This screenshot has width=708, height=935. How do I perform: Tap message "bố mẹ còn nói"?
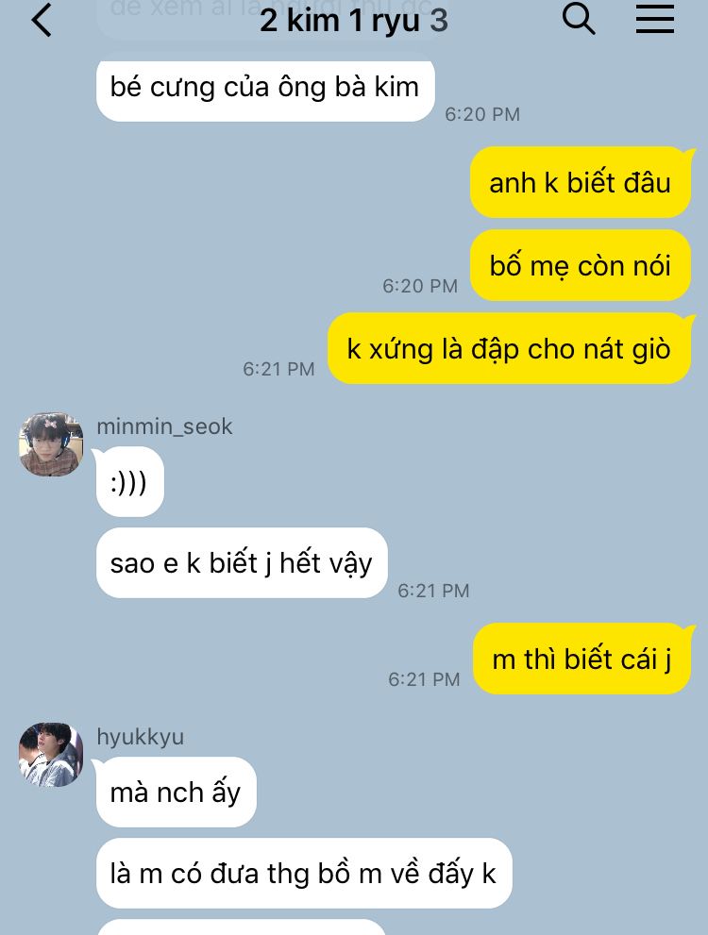pos(581,265)
